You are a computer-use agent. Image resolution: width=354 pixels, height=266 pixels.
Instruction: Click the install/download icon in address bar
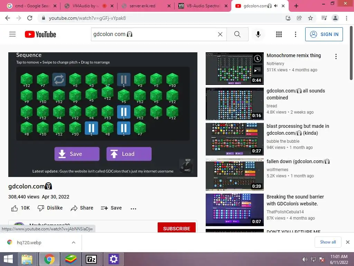point(288,18)
